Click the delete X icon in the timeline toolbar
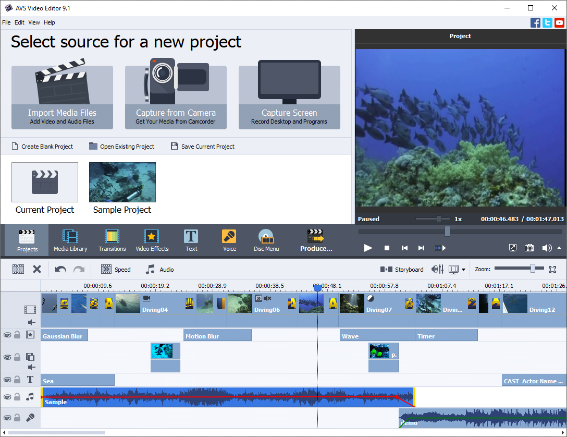 point(37,270)
